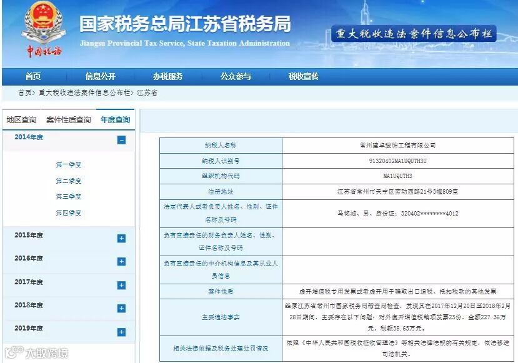
Task: Select 第四季度 under 2014年度
Action: click(68, 212)
